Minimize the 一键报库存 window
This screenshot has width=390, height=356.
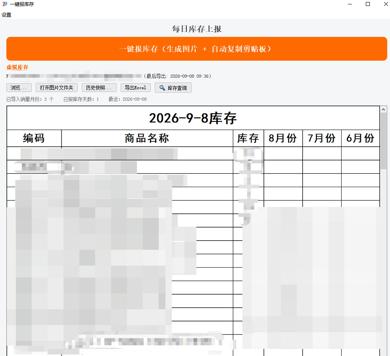(x=350, y=4)
